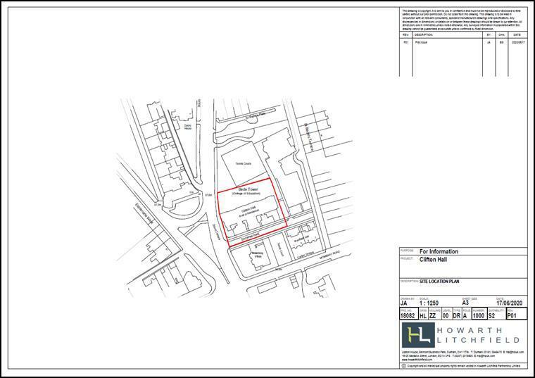This screenshot has width=535, height=378.
Task: Click the 'SITE LOCATION PLAN' description text
Action: (439, 282)
